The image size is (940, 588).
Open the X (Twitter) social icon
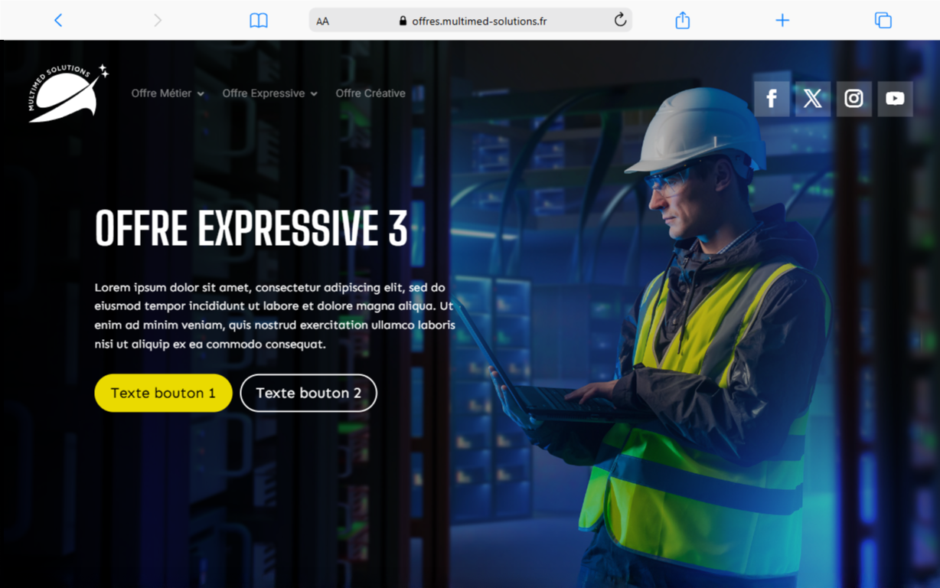click(x=813, y=99)
